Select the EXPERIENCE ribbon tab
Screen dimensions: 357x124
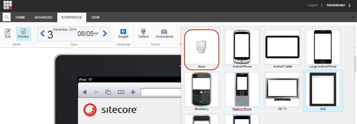click(72, 17)
